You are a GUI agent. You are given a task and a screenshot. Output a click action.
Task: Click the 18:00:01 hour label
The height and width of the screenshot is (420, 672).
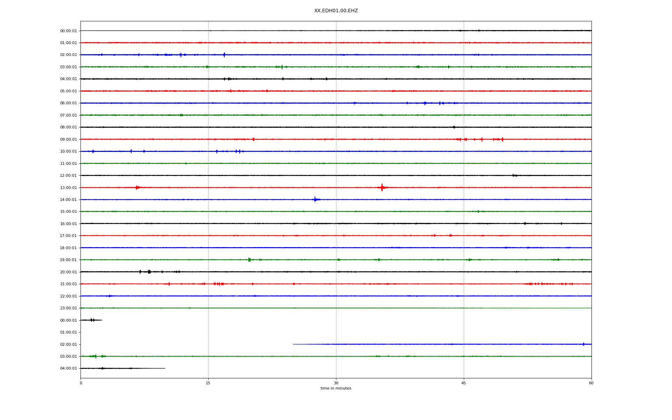[68, 248]
